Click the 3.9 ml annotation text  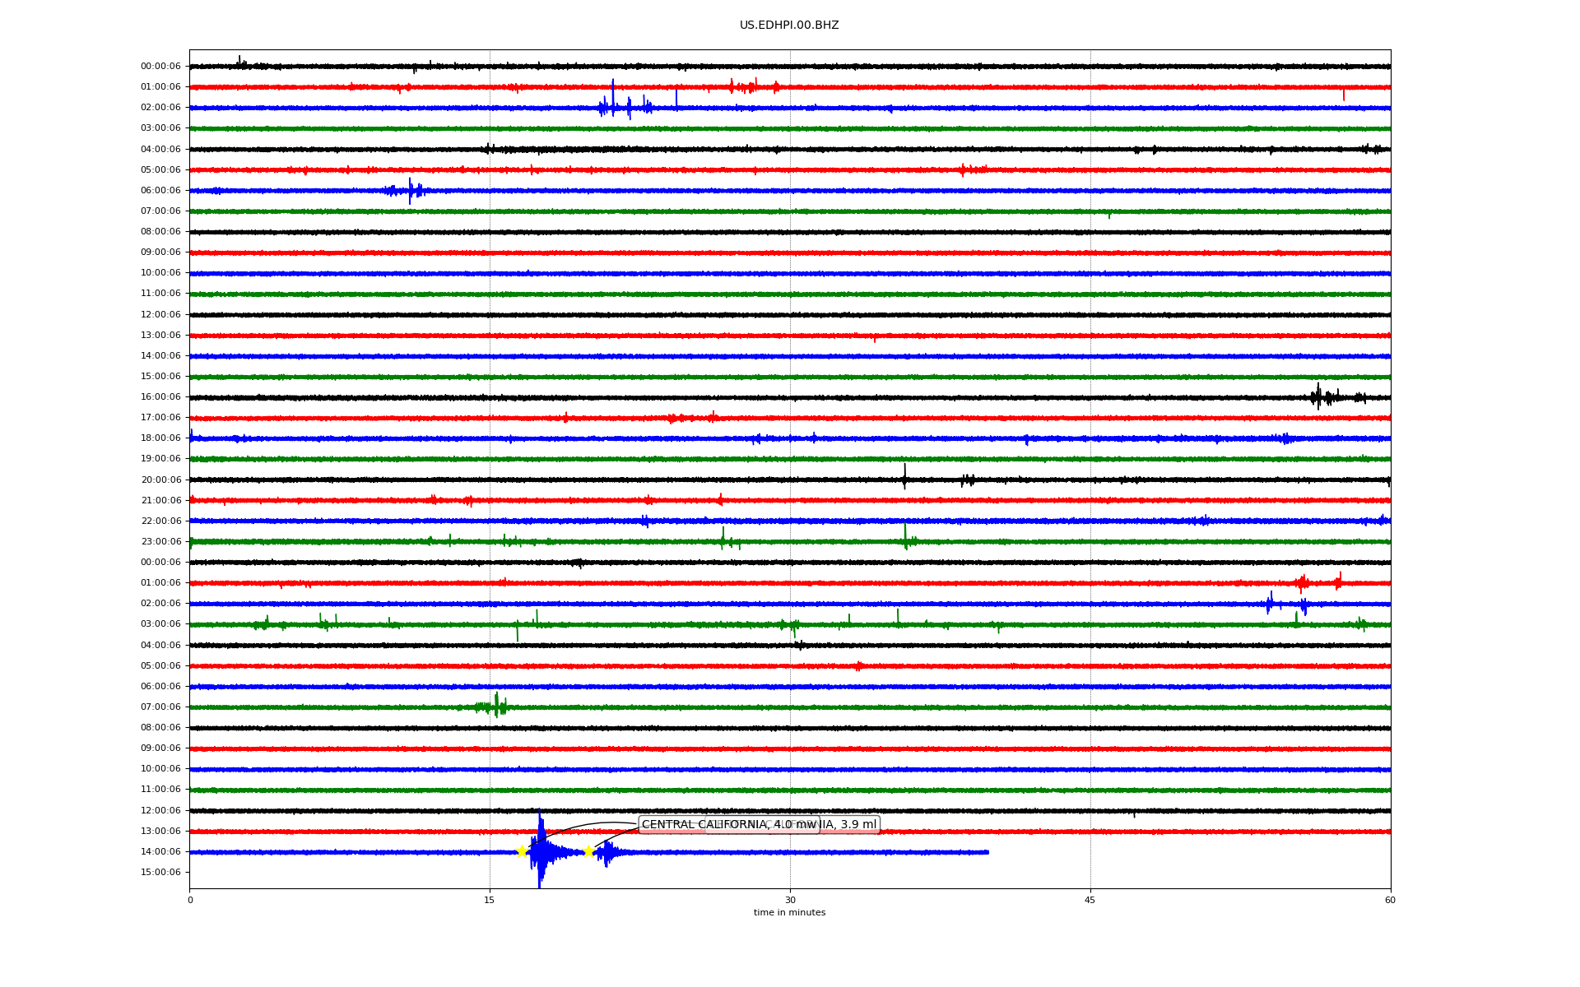click(858, 824)
